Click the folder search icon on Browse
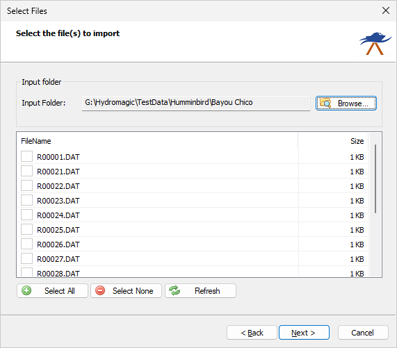Image resolution: width=397 pixels, height=348 pixels. 325,103
